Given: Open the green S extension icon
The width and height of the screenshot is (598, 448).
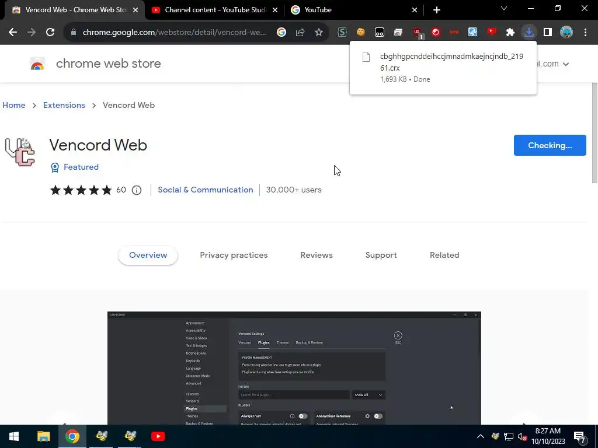Looking at the screenshot, I should pos(342,33).
